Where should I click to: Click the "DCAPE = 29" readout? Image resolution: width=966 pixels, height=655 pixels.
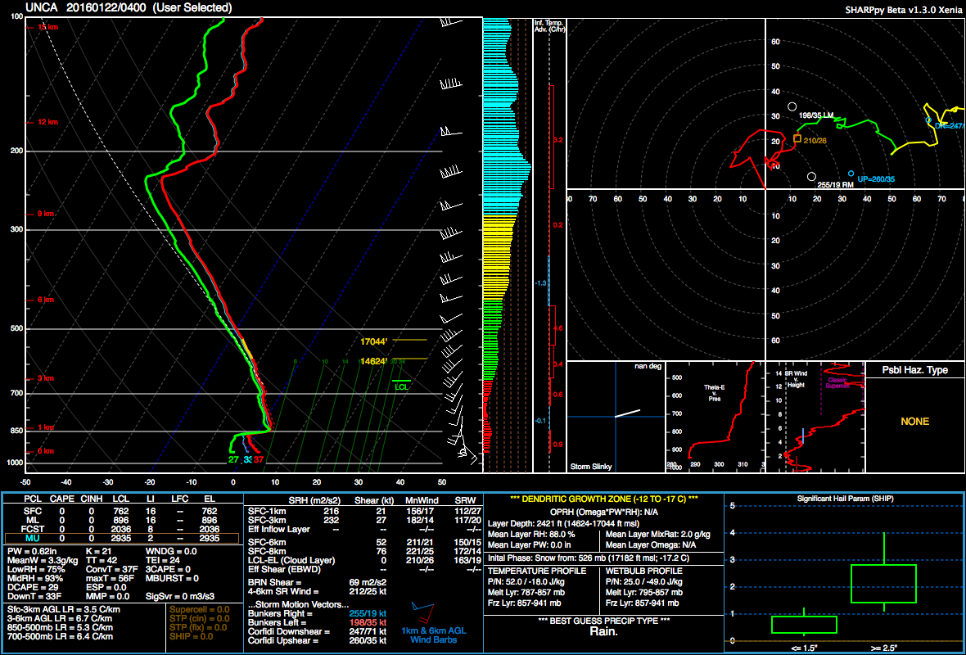[x=34, y=588]
